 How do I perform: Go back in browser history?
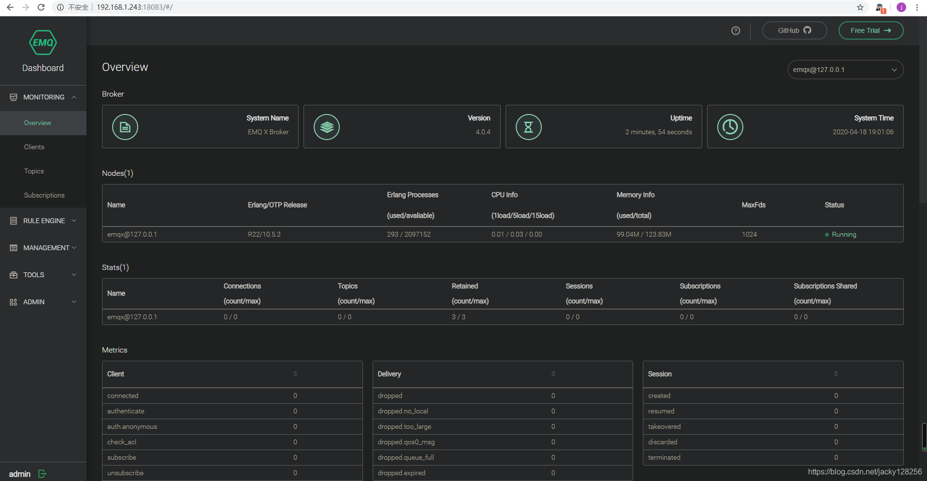tap(10, 7)
